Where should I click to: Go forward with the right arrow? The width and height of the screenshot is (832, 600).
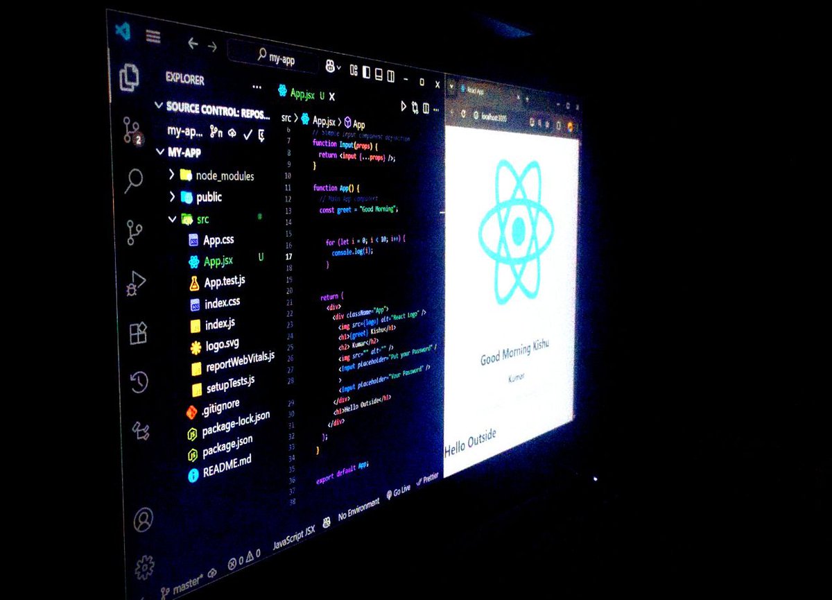[x=212, y=46]
